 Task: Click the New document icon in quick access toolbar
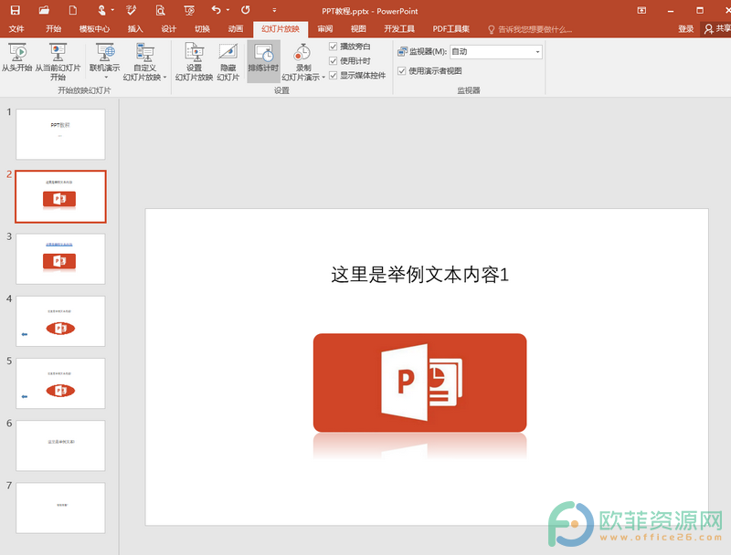point(73,10)
